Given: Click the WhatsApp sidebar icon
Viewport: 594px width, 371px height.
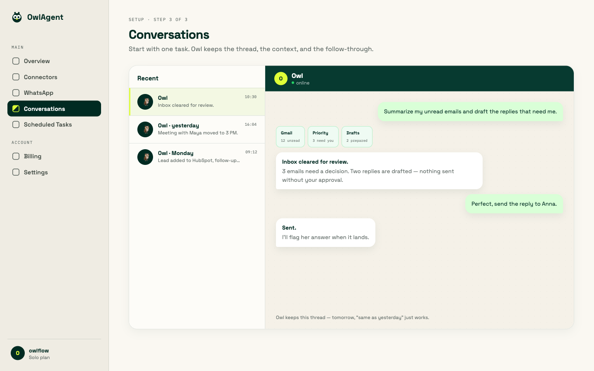Looking at the screenshot, I should [x=16, y=93].
